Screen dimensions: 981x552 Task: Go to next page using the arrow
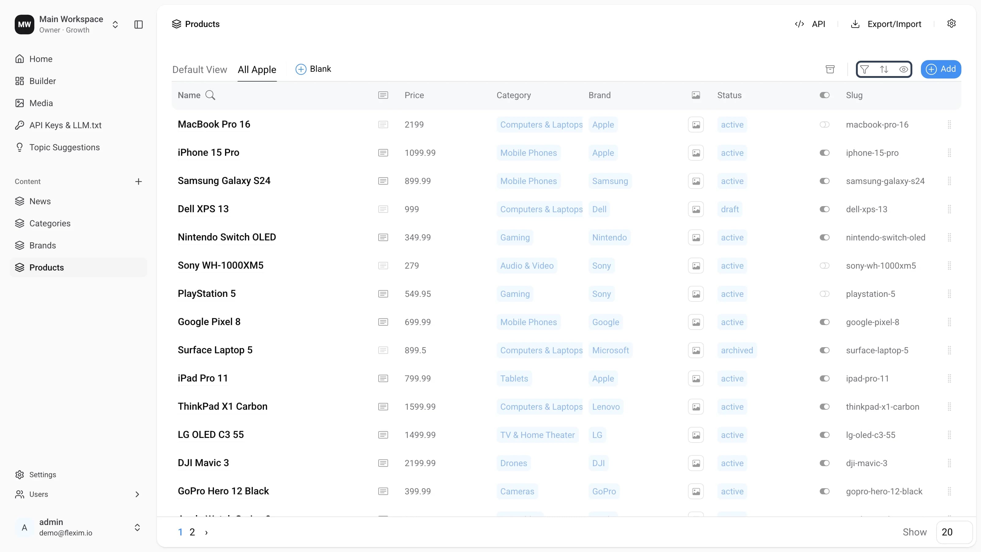[x=206, y=532]
